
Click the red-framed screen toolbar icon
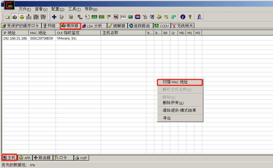[x=138, y=17]
